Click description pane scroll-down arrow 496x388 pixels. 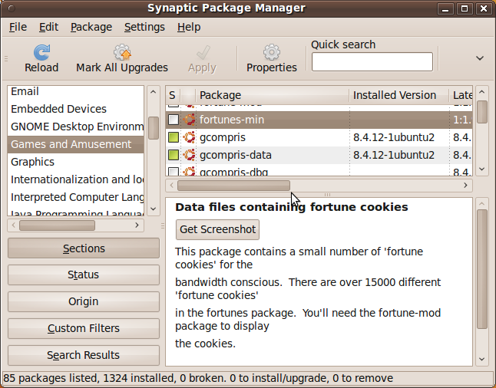tap(481, 360)
